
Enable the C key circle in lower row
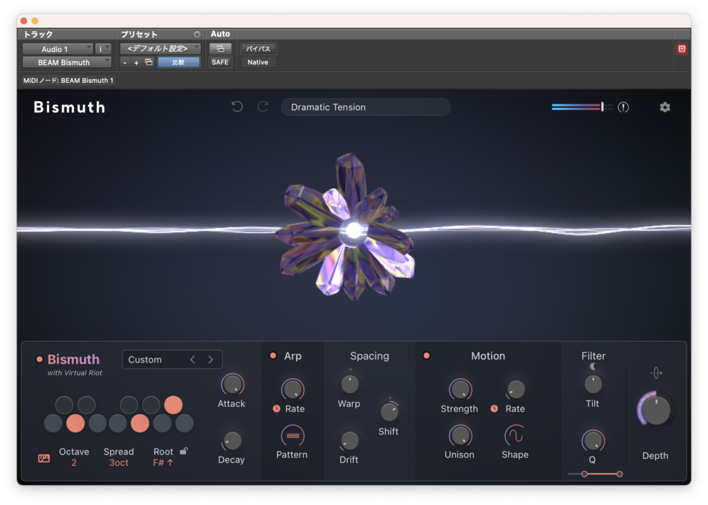point(53,423)
